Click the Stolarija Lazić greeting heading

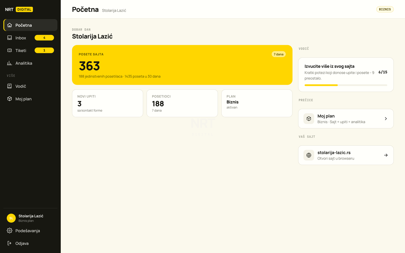coord(92,36)
